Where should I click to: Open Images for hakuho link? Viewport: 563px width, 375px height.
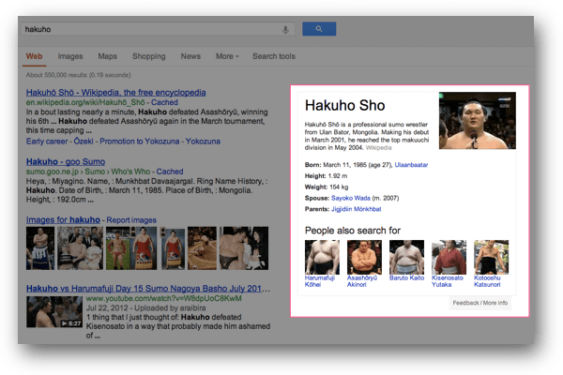pos(63,220)
